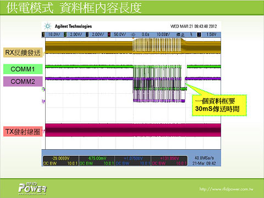Click the RX反饋發送 label
264x198 pixels.
23,53
